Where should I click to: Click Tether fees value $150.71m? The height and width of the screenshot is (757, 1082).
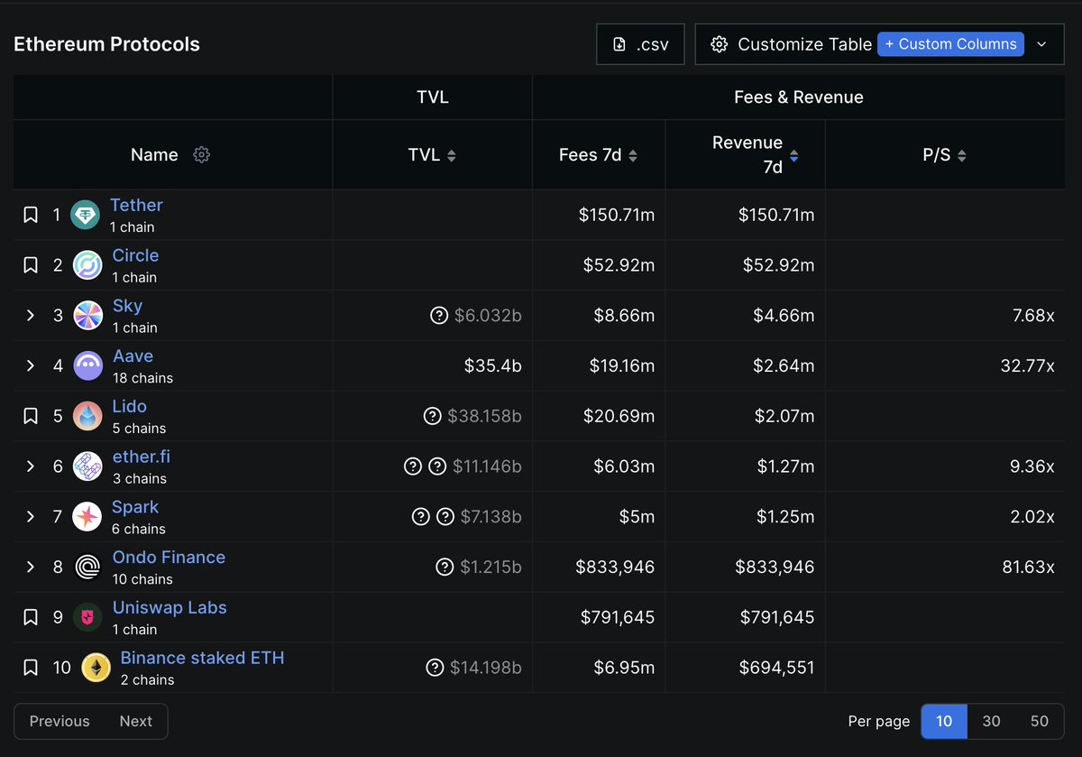point(617,215)
